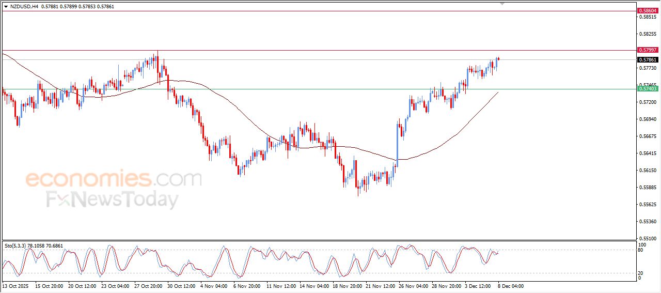This screenshot has height=293, width=661.
Task: Click the 8 Dec 04:00 time label
Action: click(x=510, y=285)
